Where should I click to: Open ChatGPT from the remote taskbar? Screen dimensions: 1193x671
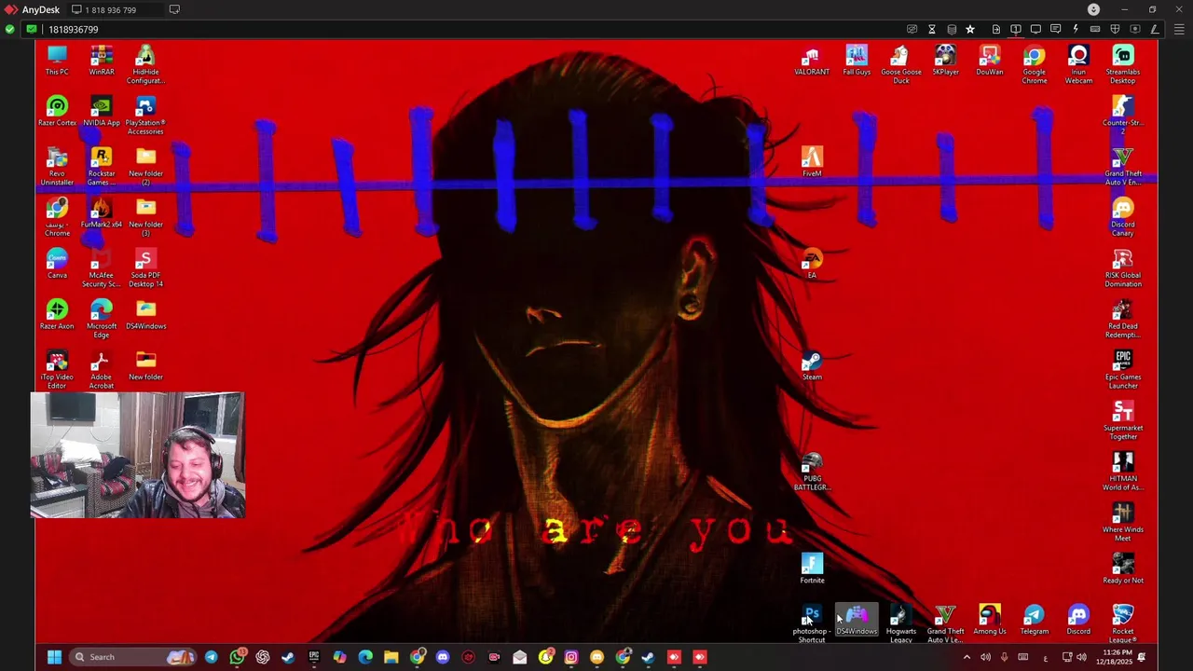263,657
